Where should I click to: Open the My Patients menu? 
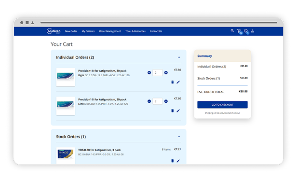point(88,31)
